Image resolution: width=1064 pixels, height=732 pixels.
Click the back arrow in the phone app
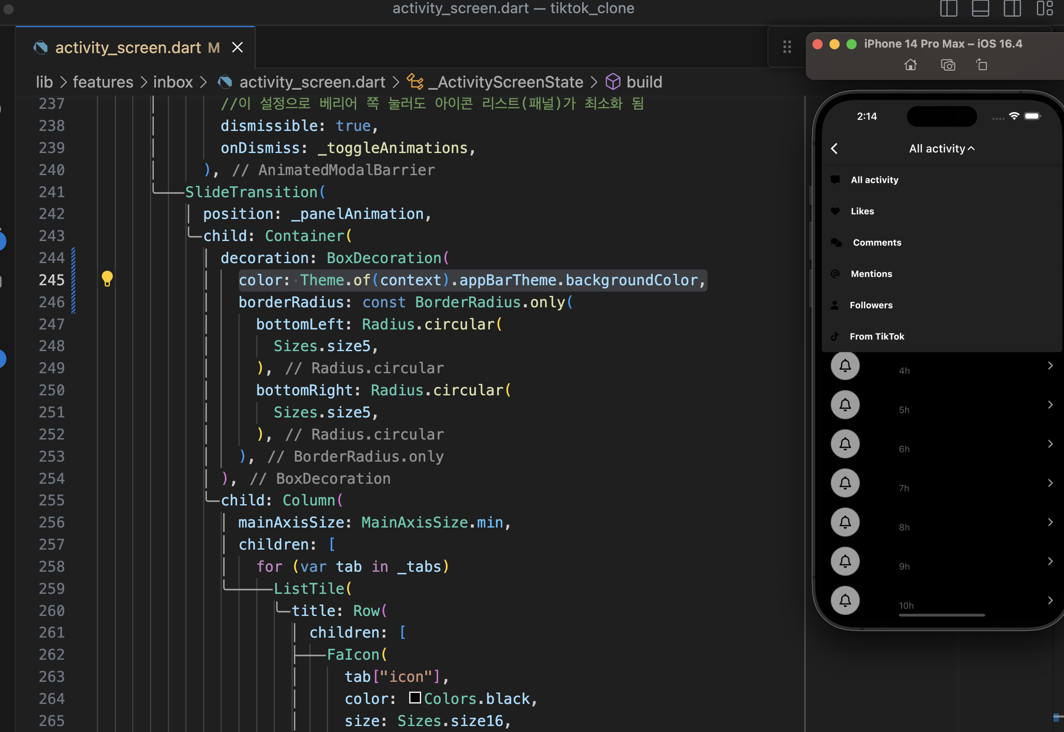[x=834, y=149]
